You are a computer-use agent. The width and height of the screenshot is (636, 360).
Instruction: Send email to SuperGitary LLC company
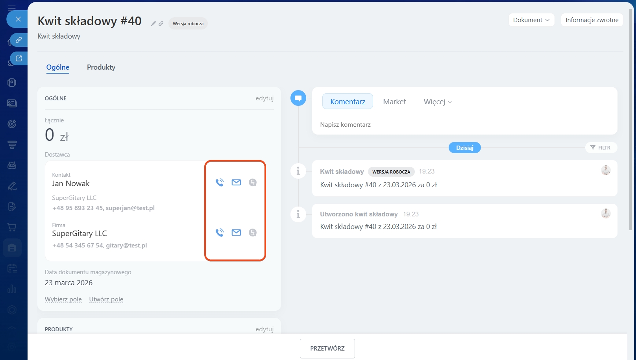coord(236,233)
